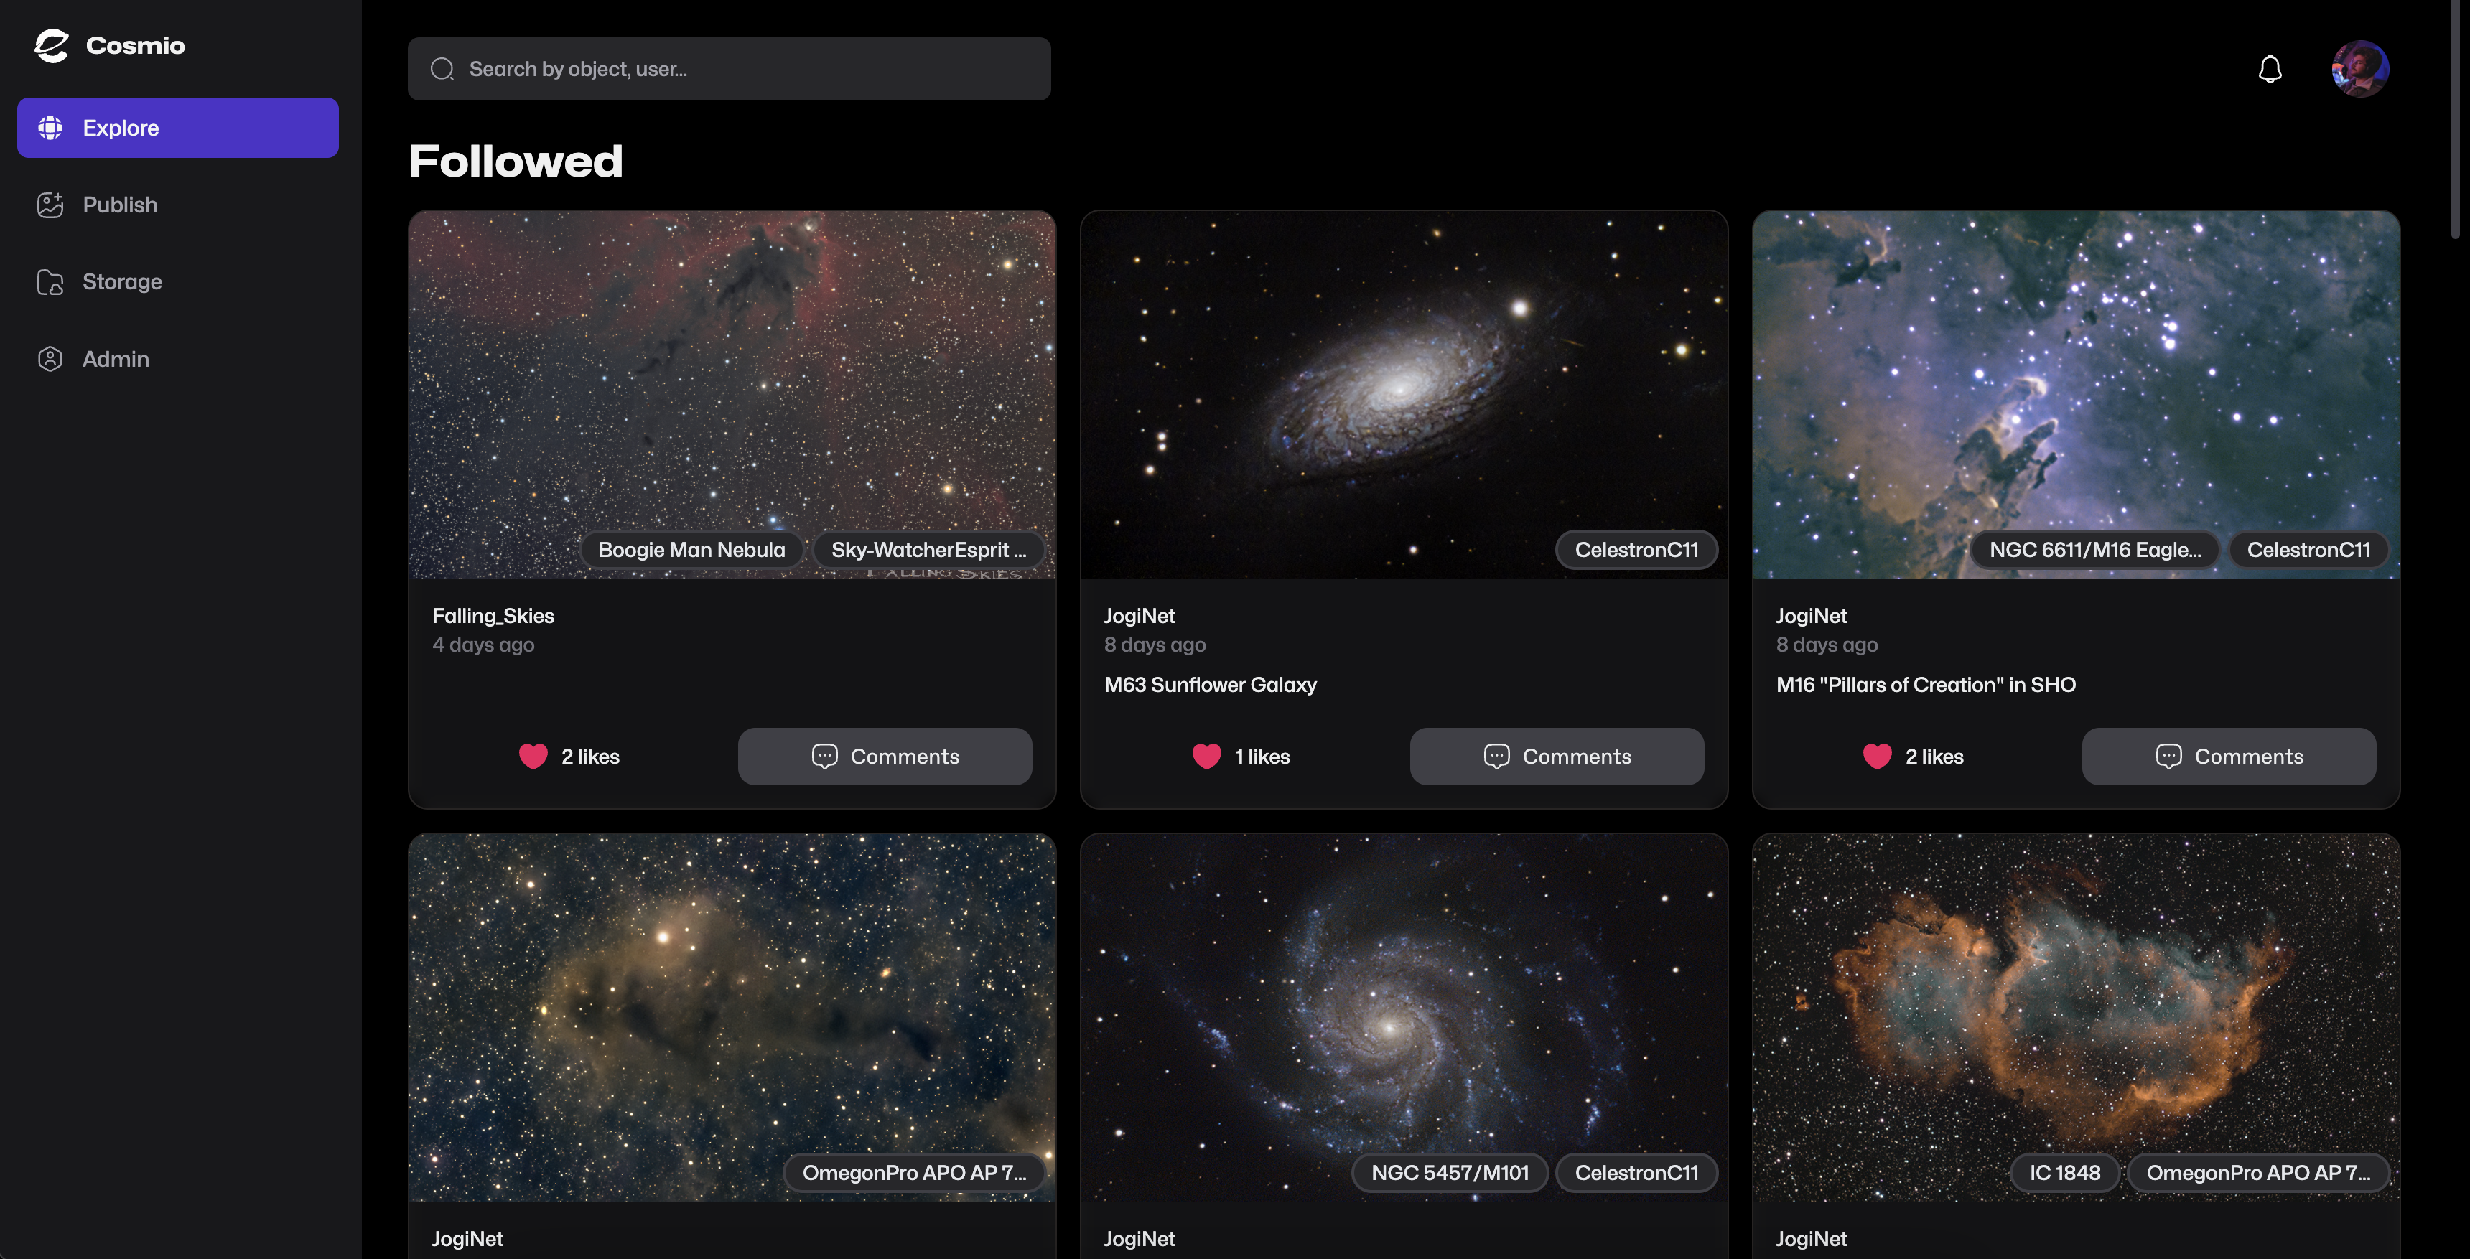Open Comments on the Falling_Skies post

[x=884, y=757]
